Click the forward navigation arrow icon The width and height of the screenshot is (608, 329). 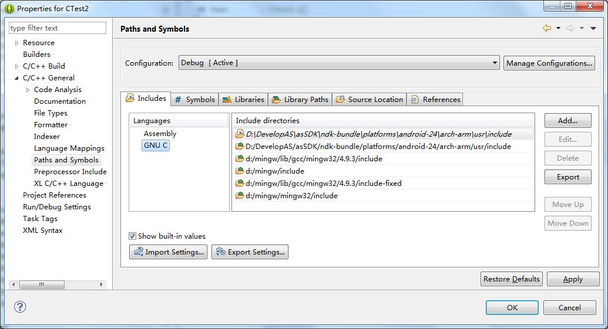pyautogui.click(x=570, y=28)
